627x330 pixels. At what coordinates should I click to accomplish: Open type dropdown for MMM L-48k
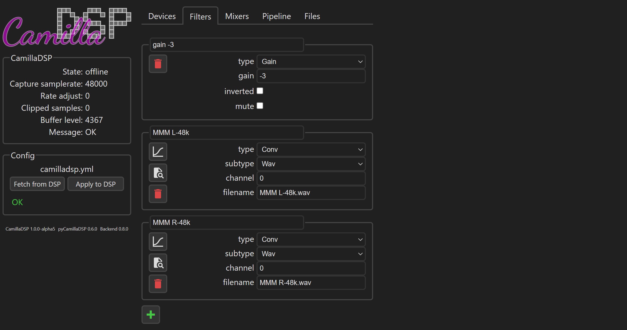click(x=311, y=150)
